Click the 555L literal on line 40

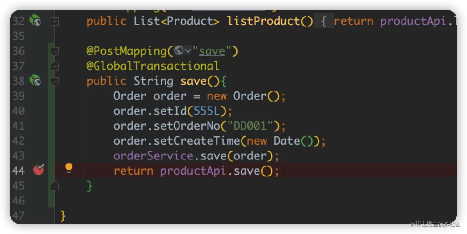207,111
